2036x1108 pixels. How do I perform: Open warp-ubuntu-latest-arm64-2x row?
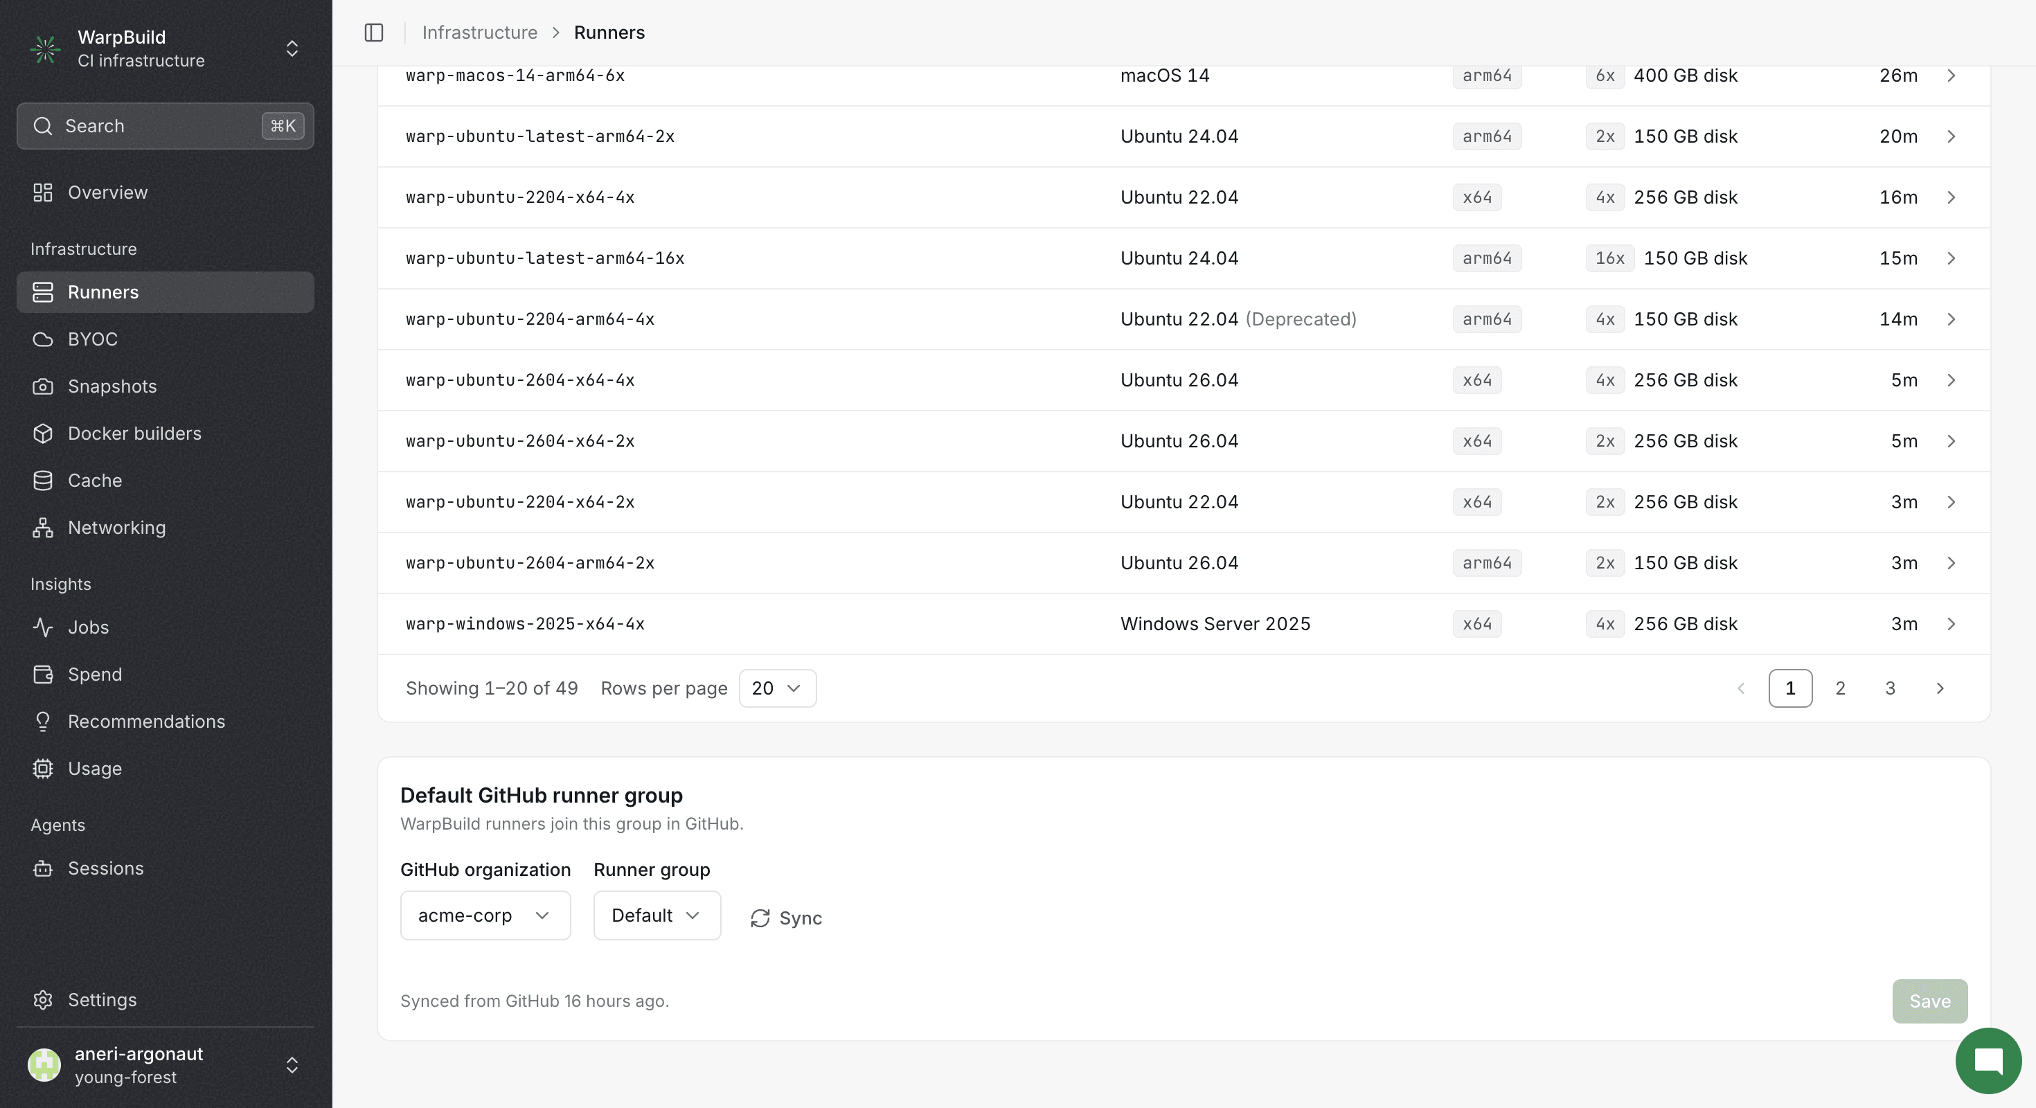[1184, 136]
